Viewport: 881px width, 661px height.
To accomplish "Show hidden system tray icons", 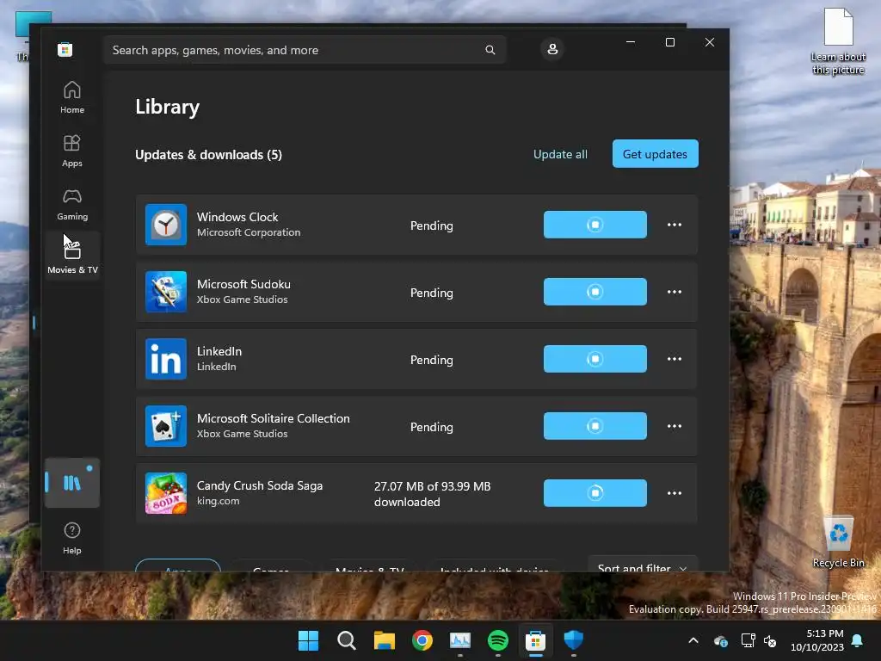I will (693, 640).
